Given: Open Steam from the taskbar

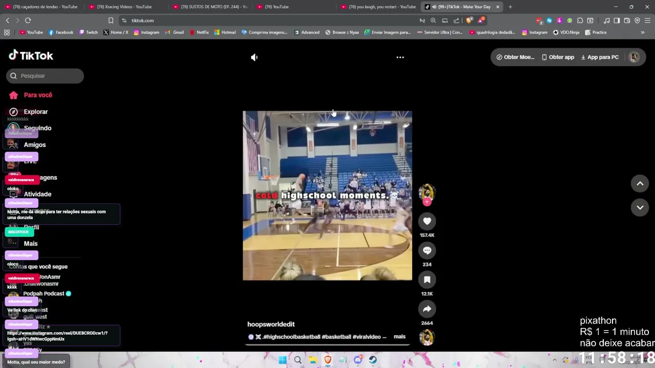Looking at the screenshot, I should tap(373, 360).
